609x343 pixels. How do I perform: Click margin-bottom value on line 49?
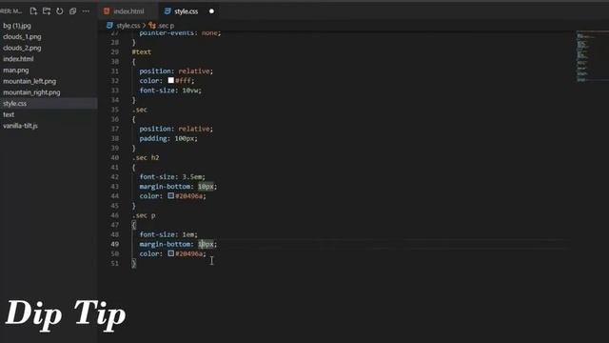tap(206, 244)
